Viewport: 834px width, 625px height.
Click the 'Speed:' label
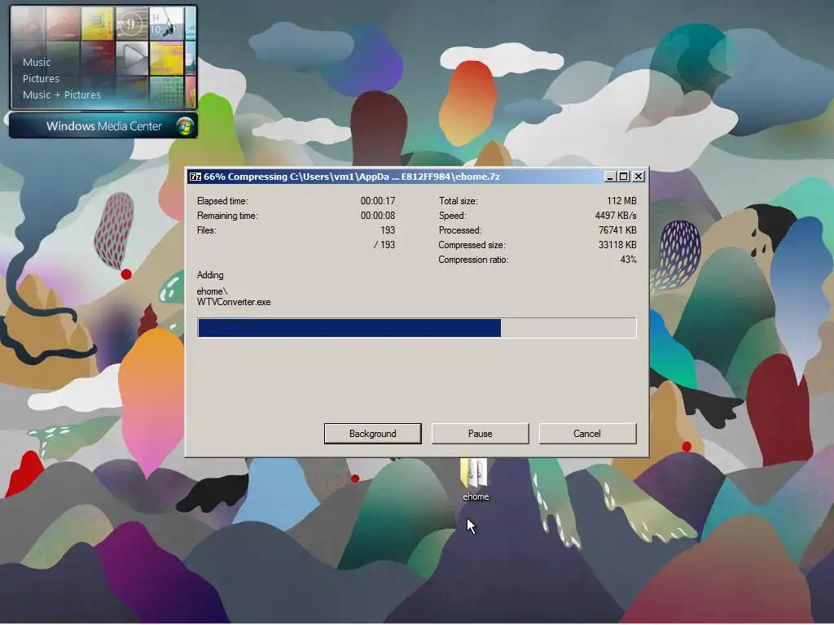click(x=452, y=216)
